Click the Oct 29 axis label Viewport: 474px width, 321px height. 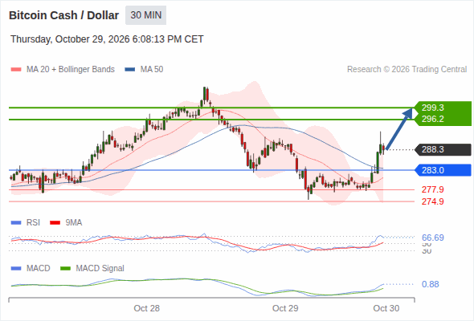[x=285, y=308]
